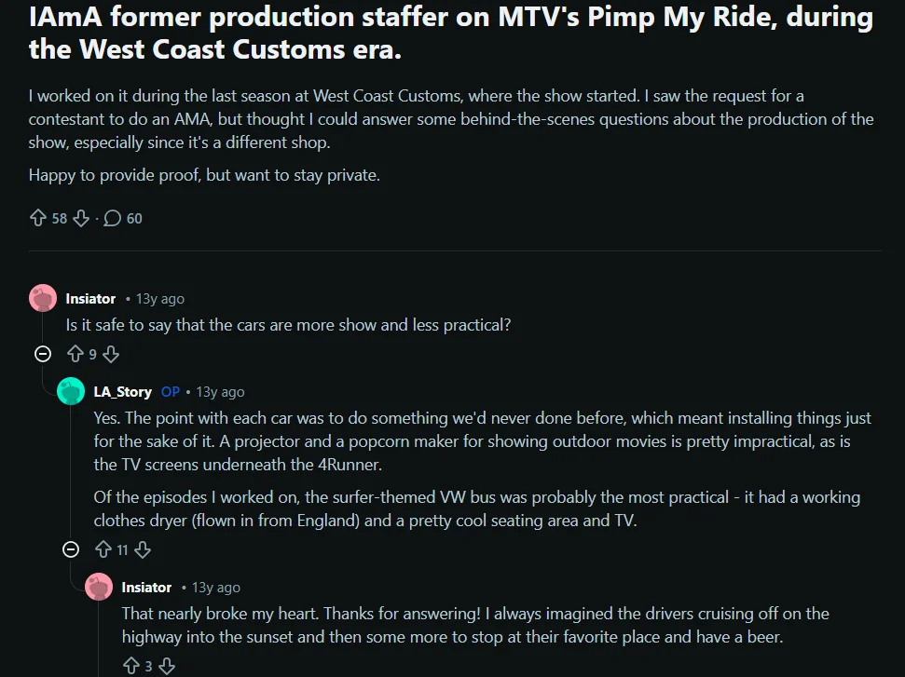Click the '13y ago' timestamp on first comment

coord(160,299)
